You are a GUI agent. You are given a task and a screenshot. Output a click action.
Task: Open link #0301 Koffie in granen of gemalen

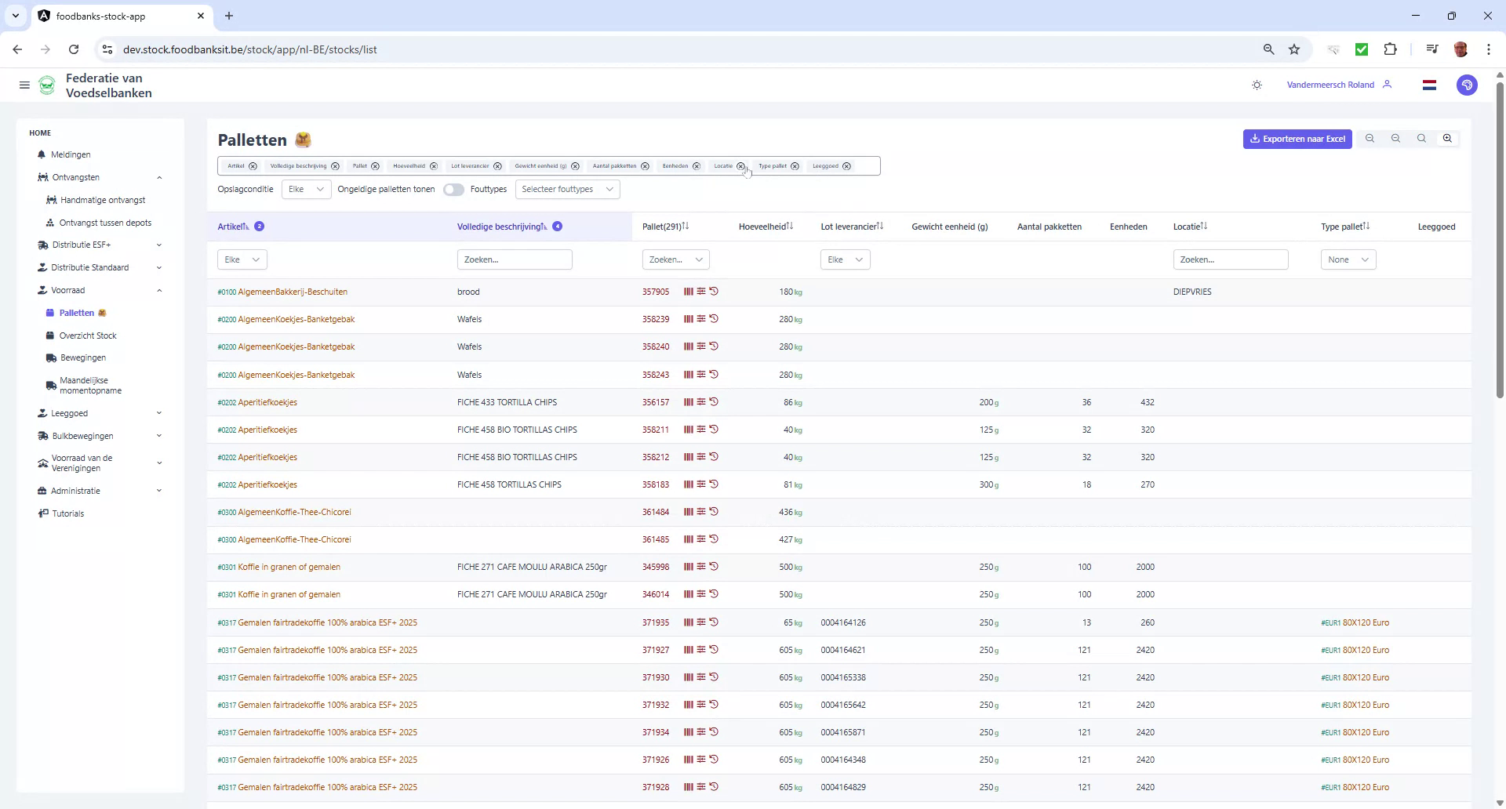(278, 566)
